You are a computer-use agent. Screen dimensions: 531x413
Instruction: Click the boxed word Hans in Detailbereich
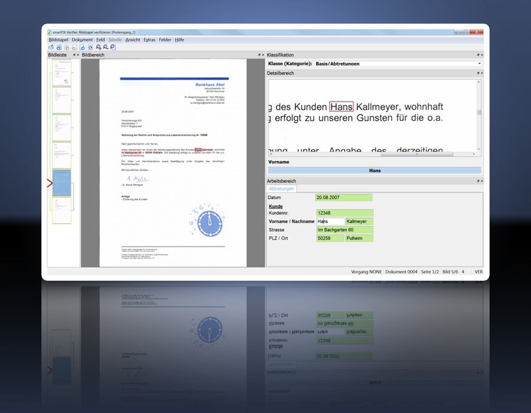click(342, 107)
